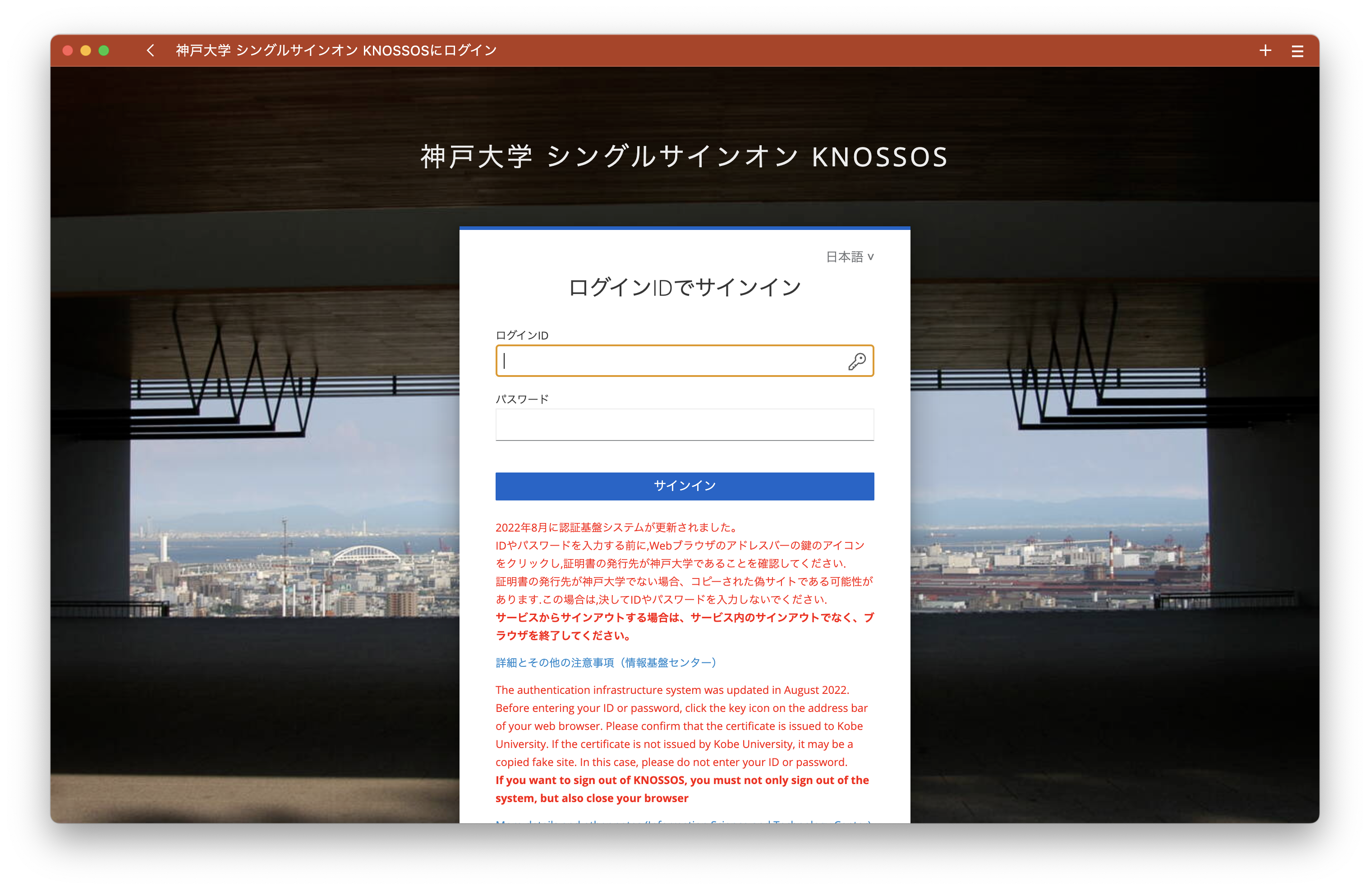Click the サインイン button
1370x890 pixels.
click(x=685, y=486)
